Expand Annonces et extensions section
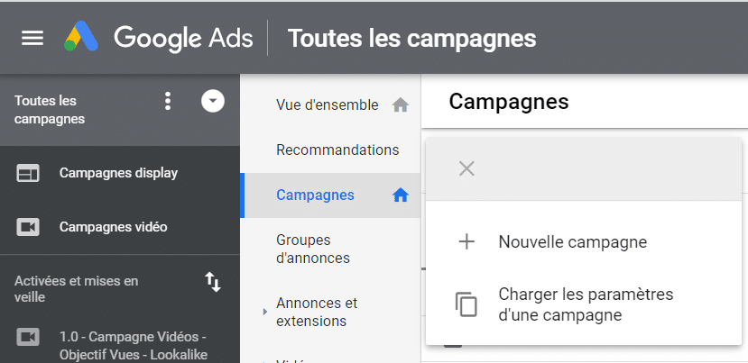 (x=316, y=312)
